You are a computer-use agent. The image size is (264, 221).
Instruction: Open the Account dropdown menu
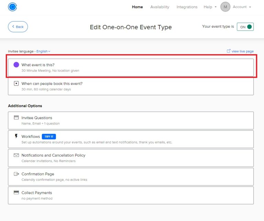[242, 7]
